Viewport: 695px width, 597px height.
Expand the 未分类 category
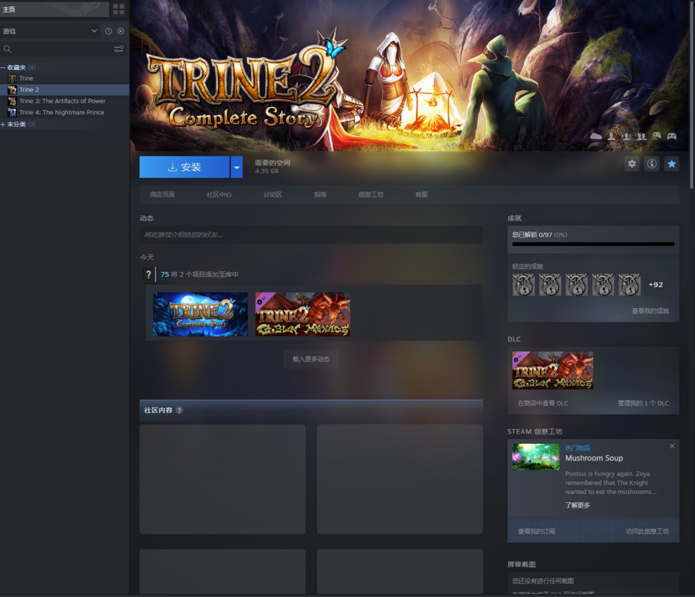(3, 124)
